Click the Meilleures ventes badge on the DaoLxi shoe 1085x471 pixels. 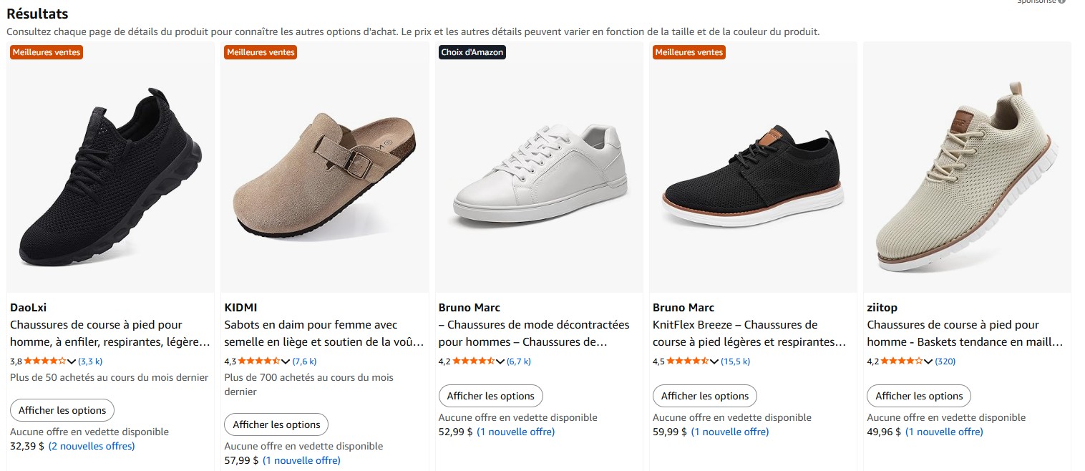coord(47,52)
